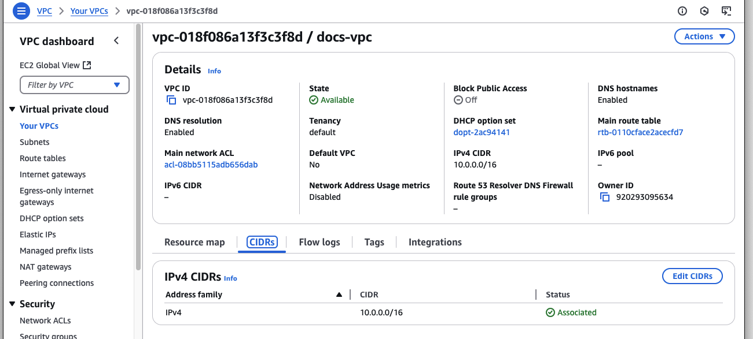Screen dimensions: 753x339
Task: Collapse the Virtual private cloud section
Action: pos(13,109)
